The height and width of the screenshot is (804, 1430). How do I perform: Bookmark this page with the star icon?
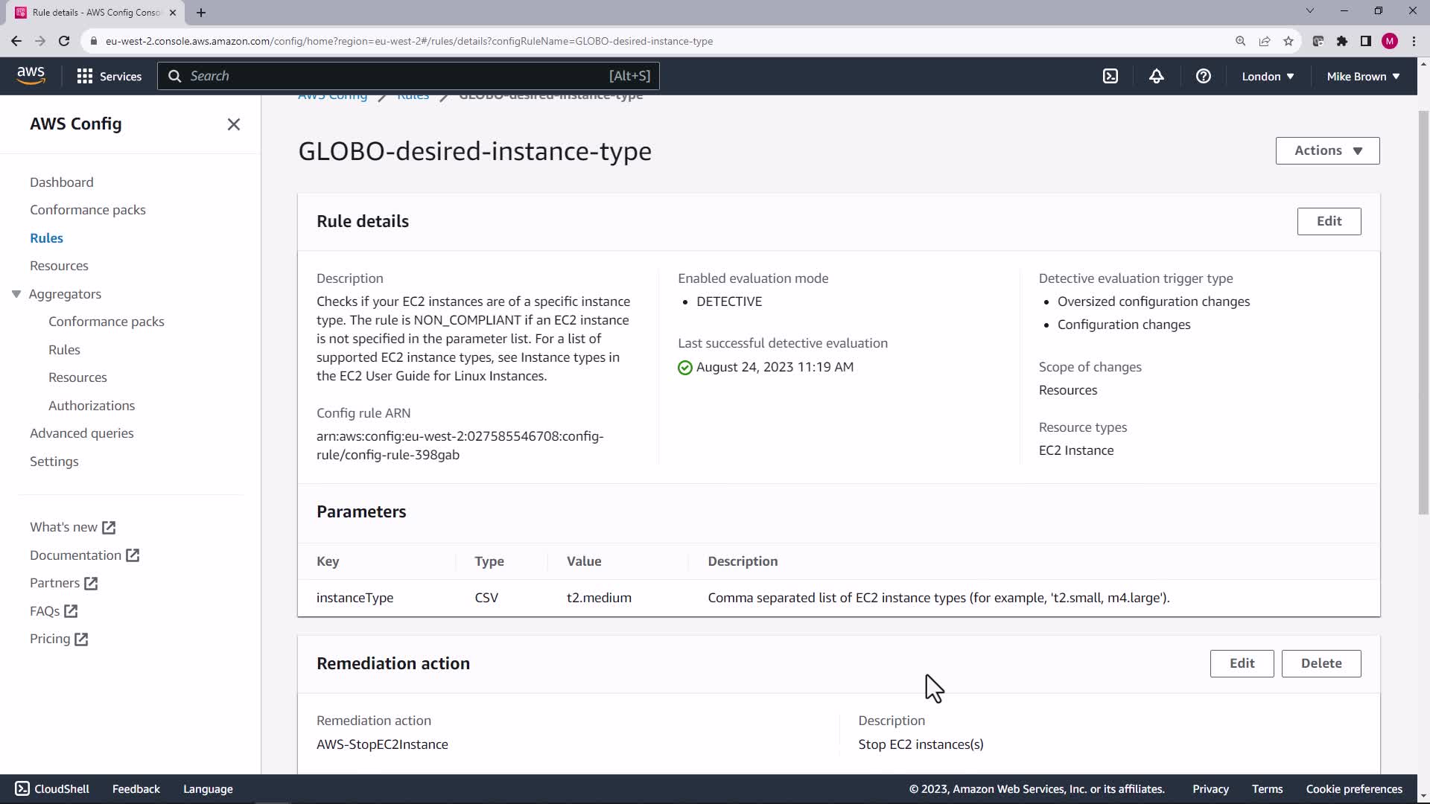1288,41
